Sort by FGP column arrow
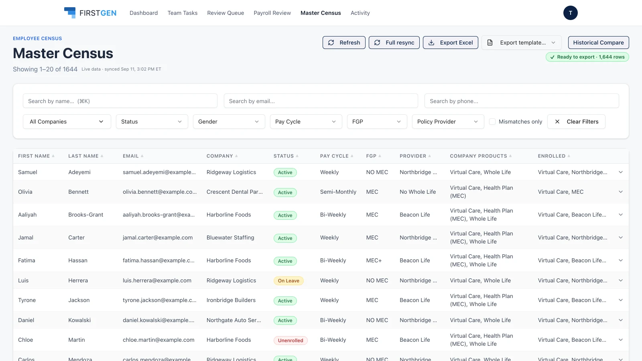The image size is (642, 361). (x=380, y=156)
